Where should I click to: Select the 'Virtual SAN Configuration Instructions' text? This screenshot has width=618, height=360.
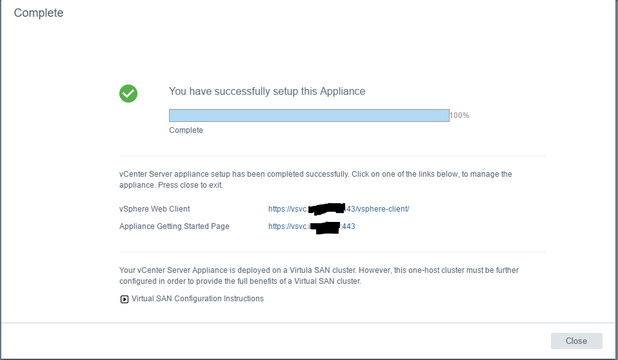[197, 299]
